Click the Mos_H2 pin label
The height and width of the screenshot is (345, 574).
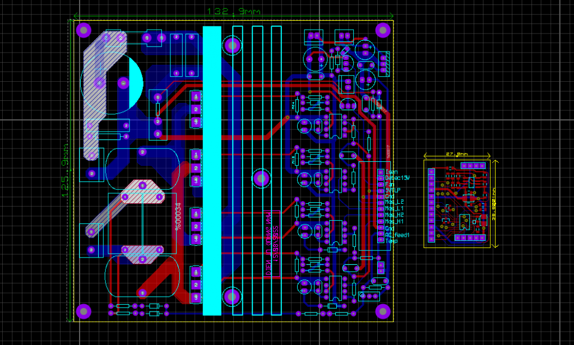395,215
